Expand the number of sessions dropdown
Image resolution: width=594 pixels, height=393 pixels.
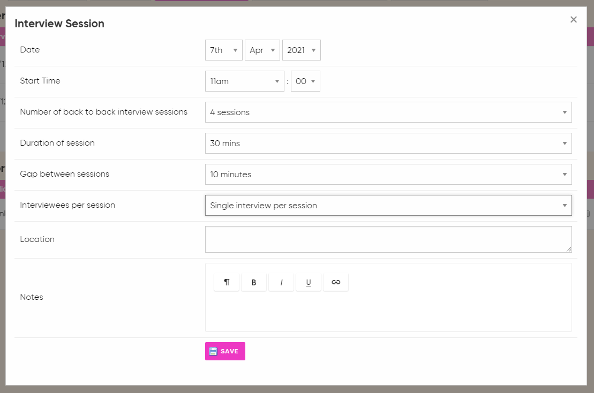click(x=388, y=112)
